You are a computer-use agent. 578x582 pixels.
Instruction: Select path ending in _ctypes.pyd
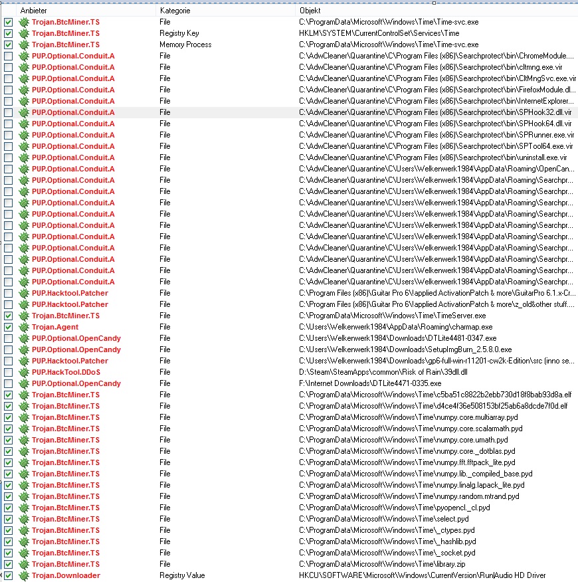coord(387,530)
